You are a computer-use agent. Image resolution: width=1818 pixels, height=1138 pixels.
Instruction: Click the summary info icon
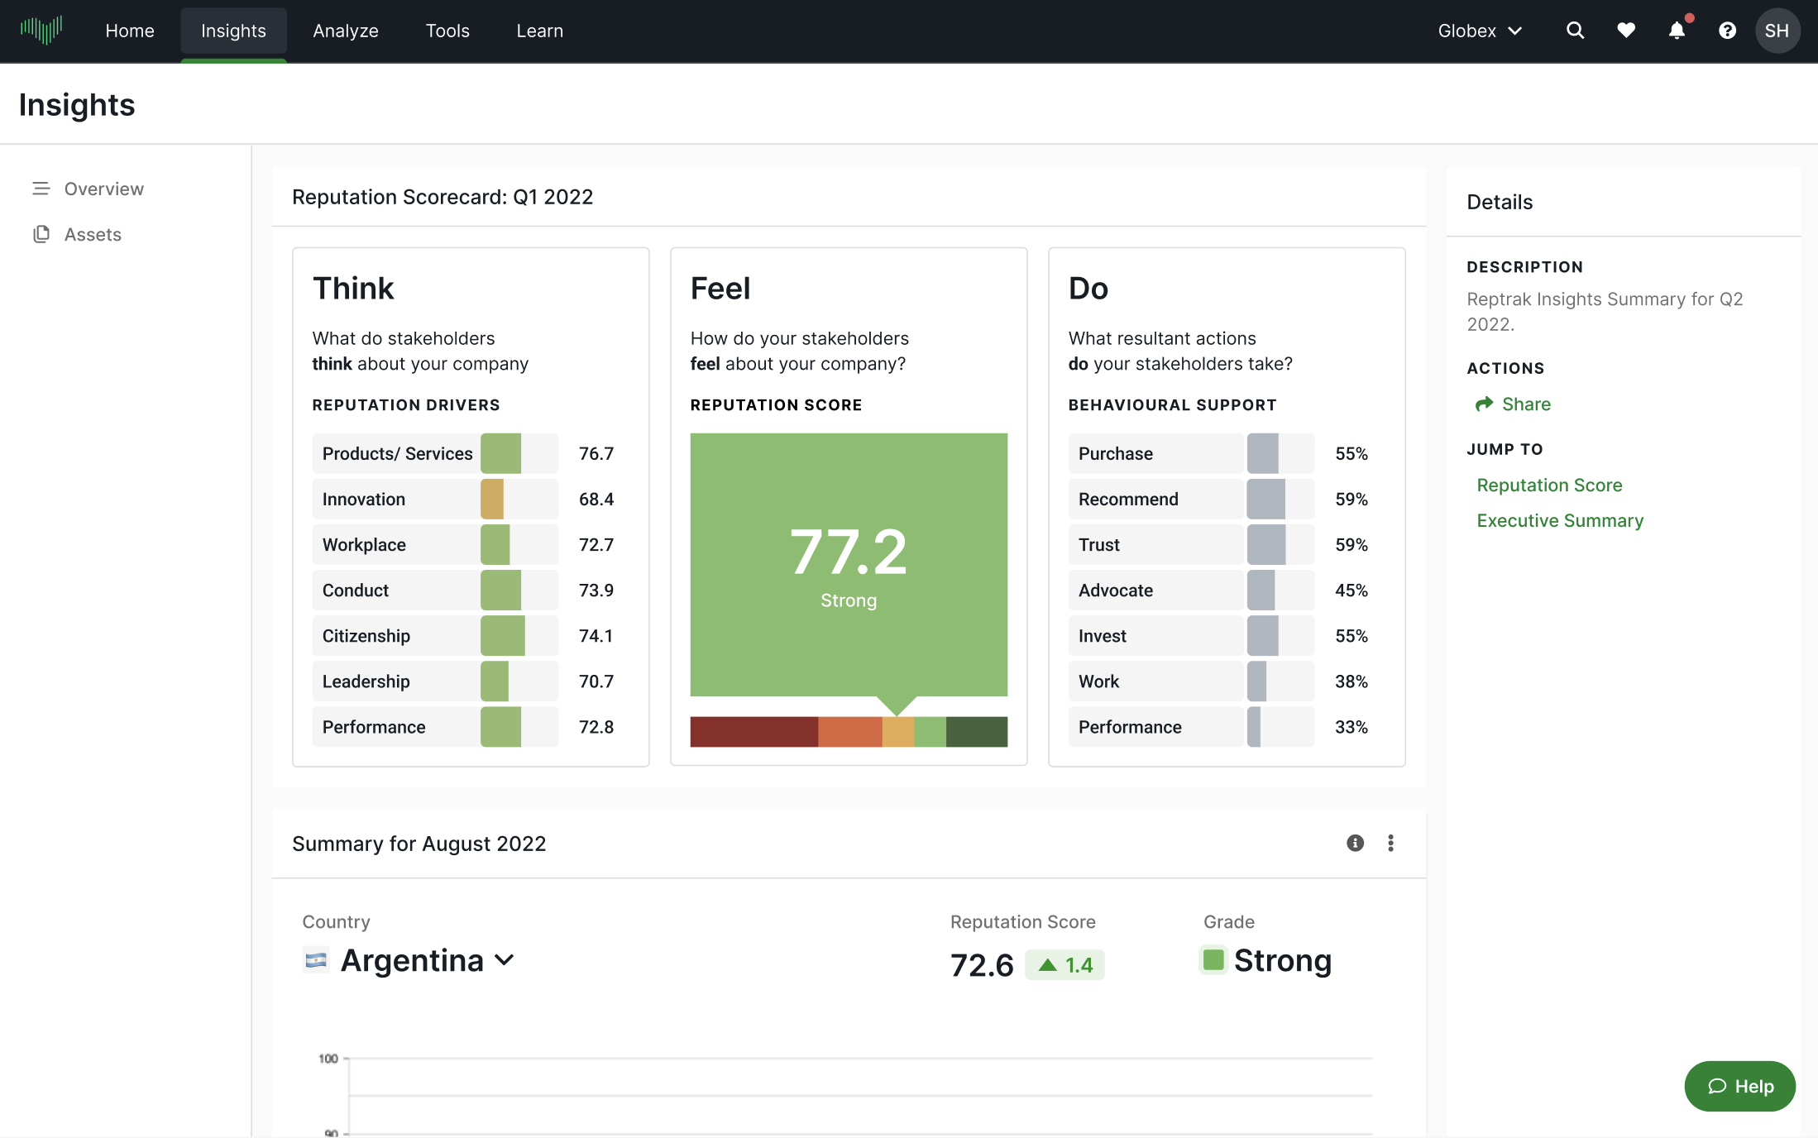point(1355,843)
